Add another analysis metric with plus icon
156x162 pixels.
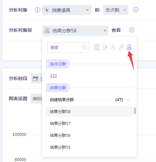click(x=136, y=10)
